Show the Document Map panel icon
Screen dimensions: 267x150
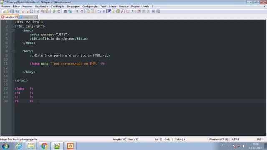point(118,11)
